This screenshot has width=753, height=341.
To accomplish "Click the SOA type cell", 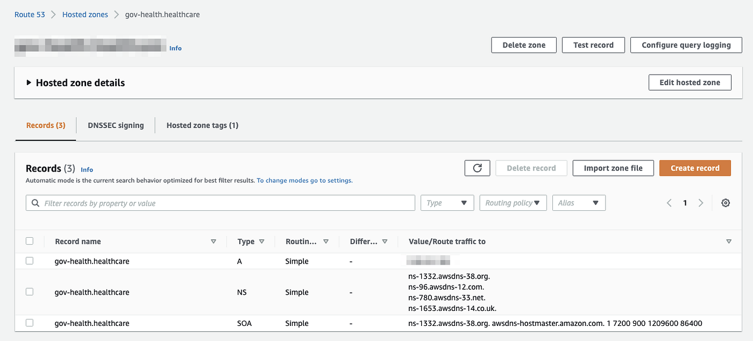I will 244,323.
